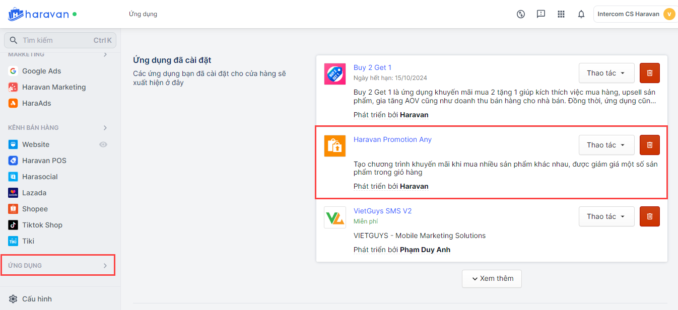
Task: Open Cấu hình settings
Action: tap(37, 299)
